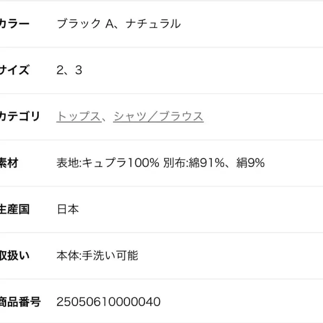Click the 取扱い row label
The width and height of the screenshot is (323, 323).
(x=13, y=255)
